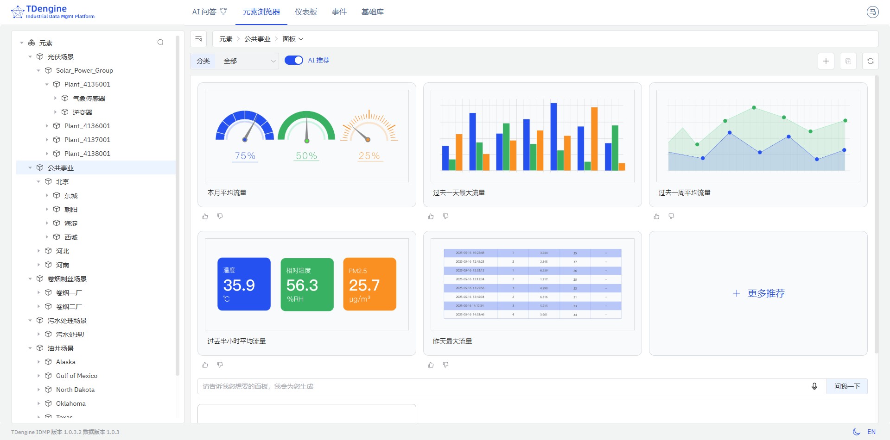Image resolution: width=890 pixels, height=440 pixels.
Task: Toggle the AI 推荐 switch
Action: (x=294, y=60)
